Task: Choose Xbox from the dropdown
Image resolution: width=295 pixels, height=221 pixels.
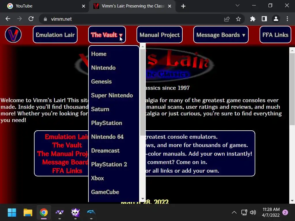Action: pyautogui.click(x=114, y=178)
